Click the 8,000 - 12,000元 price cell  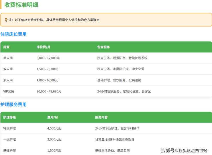pyautogui.click(x=48, y=58)
